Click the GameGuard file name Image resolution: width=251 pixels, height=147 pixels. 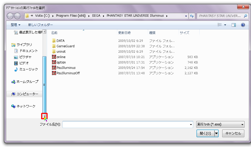[x=66, y=46]
